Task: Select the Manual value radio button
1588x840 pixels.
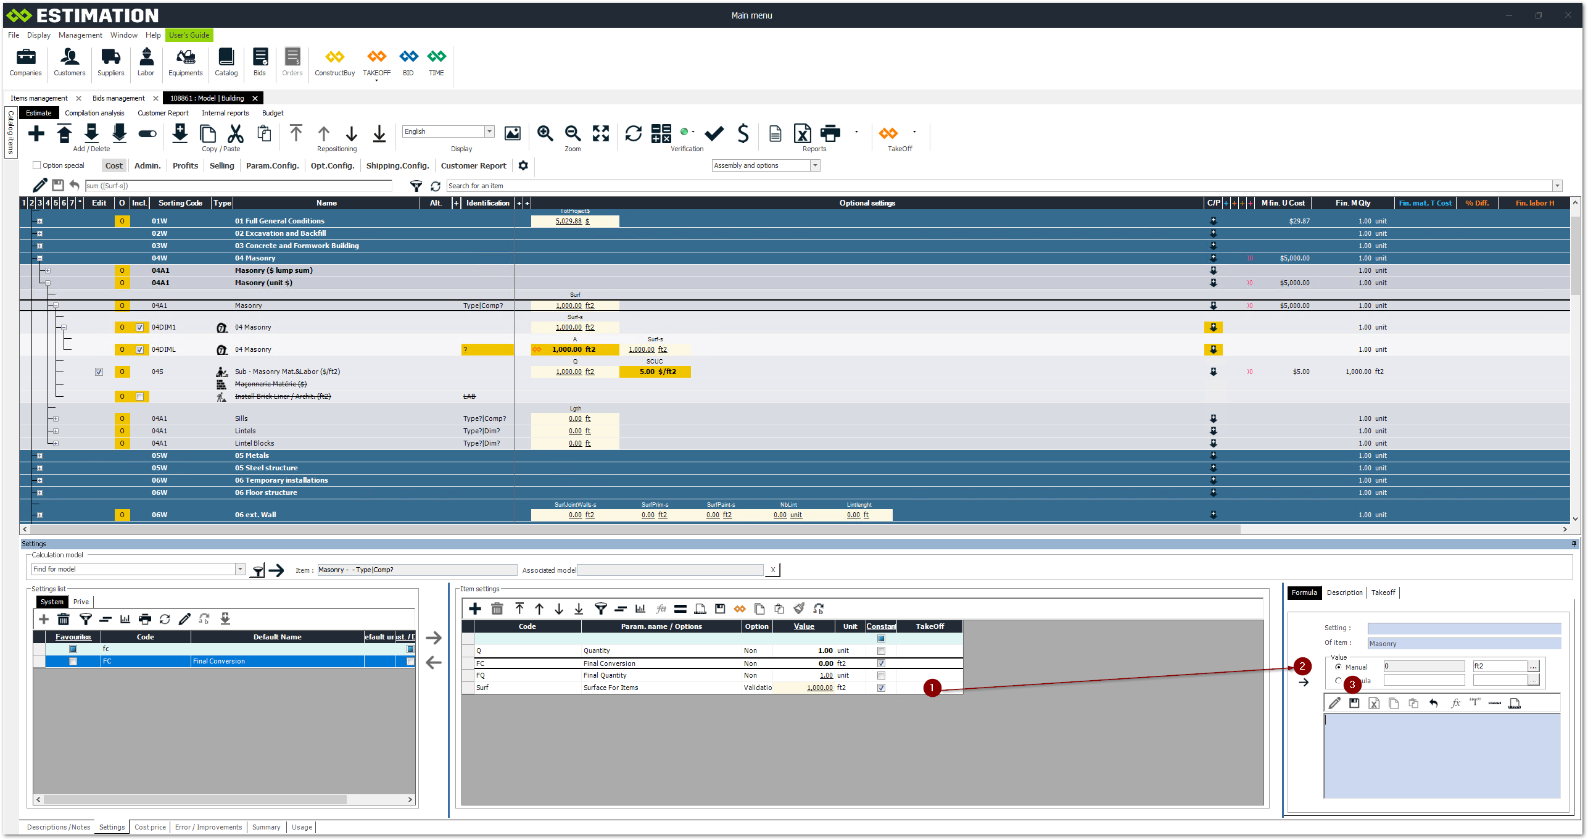Action: [x=1338, y=667]
